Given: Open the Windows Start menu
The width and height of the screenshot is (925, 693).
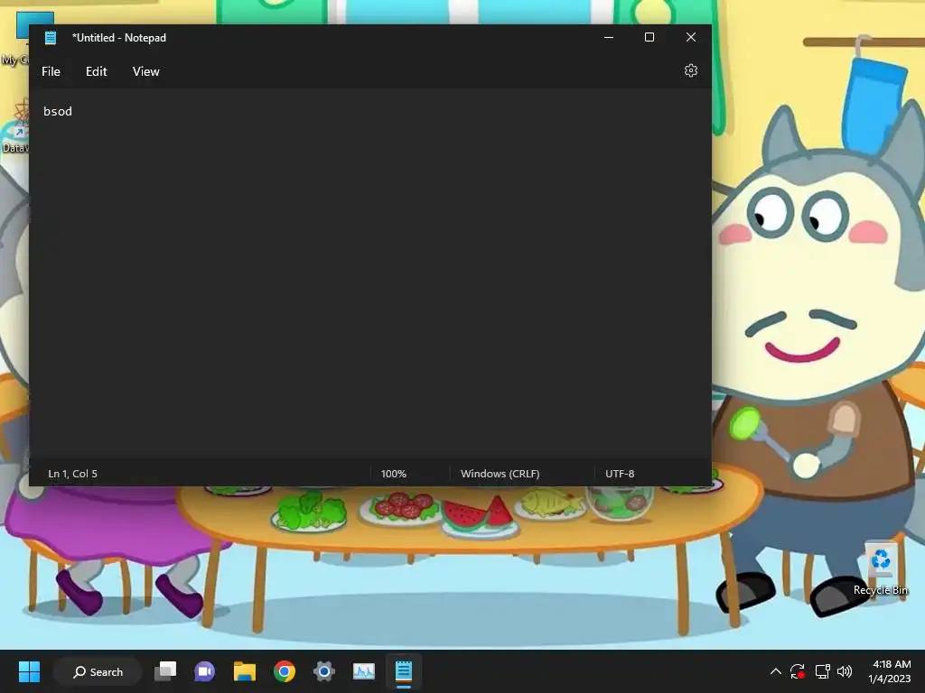Looking at the screenshot, I should pos(29,671).
